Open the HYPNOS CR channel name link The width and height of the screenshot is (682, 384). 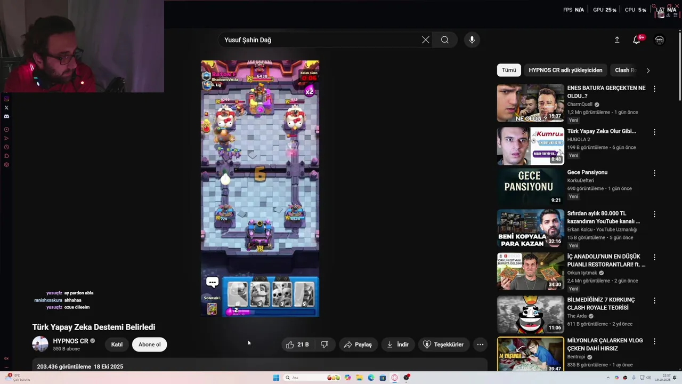click(70, 341)
